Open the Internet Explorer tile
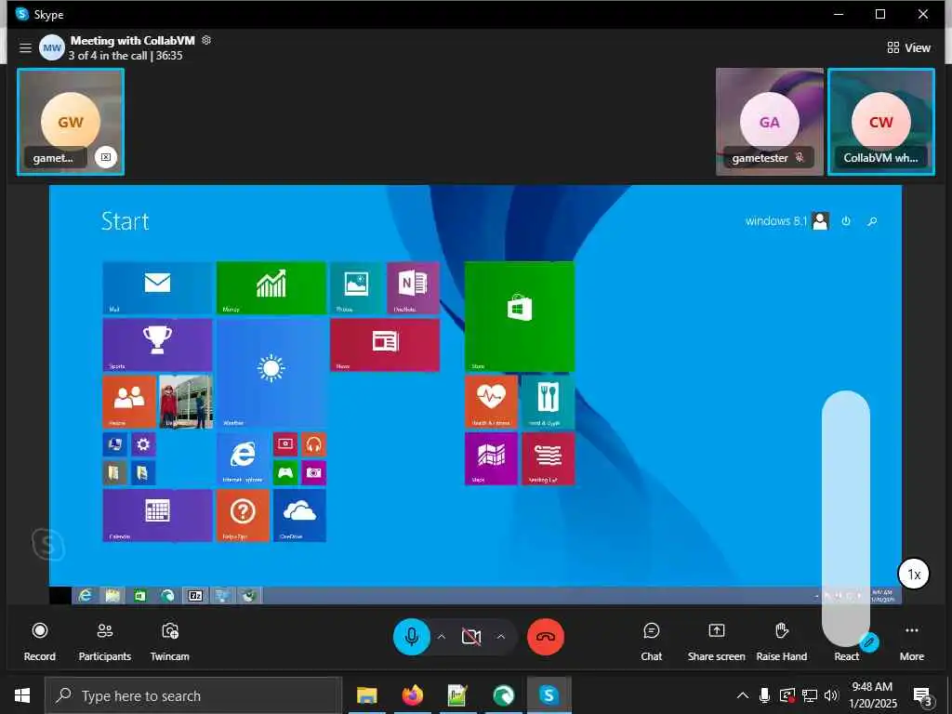 point(243,458)
